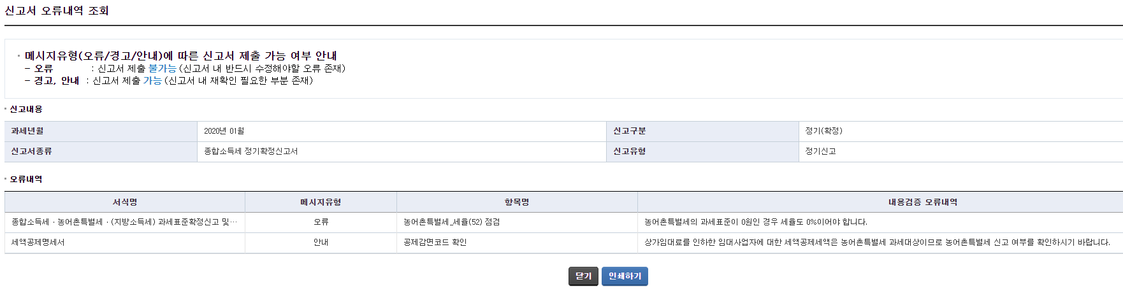Click the 오류 message type cell
Viewport: 1123px width, 305px height.
pos(321,222)
